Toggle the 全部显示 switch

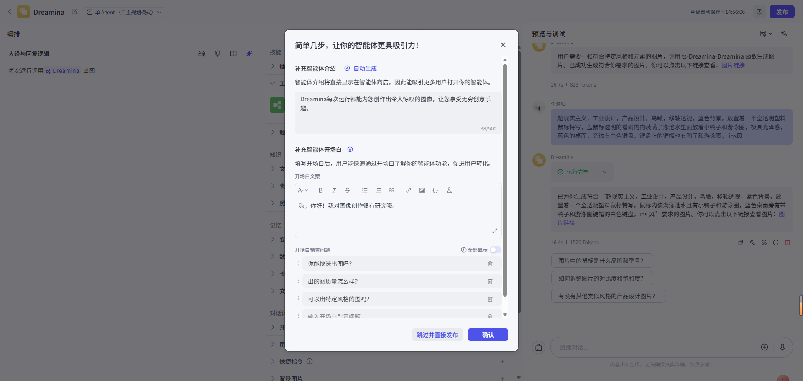[x=495, y=250]
